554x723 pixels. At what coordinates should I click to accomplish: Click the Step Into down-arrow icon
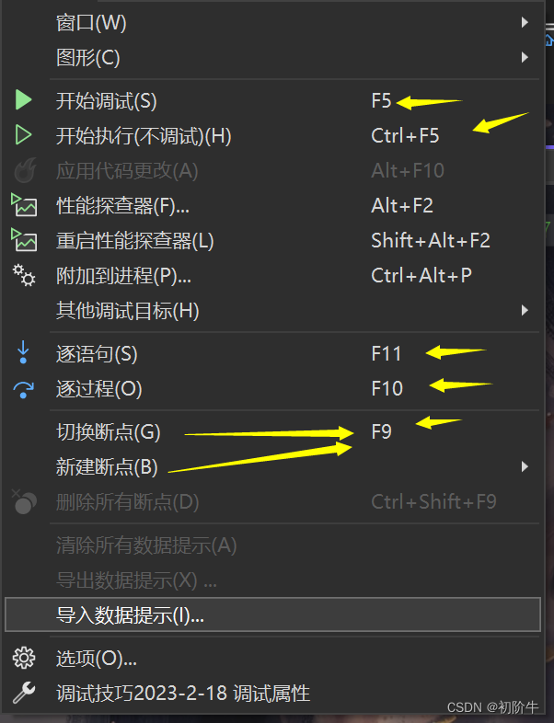click(24, 352)
